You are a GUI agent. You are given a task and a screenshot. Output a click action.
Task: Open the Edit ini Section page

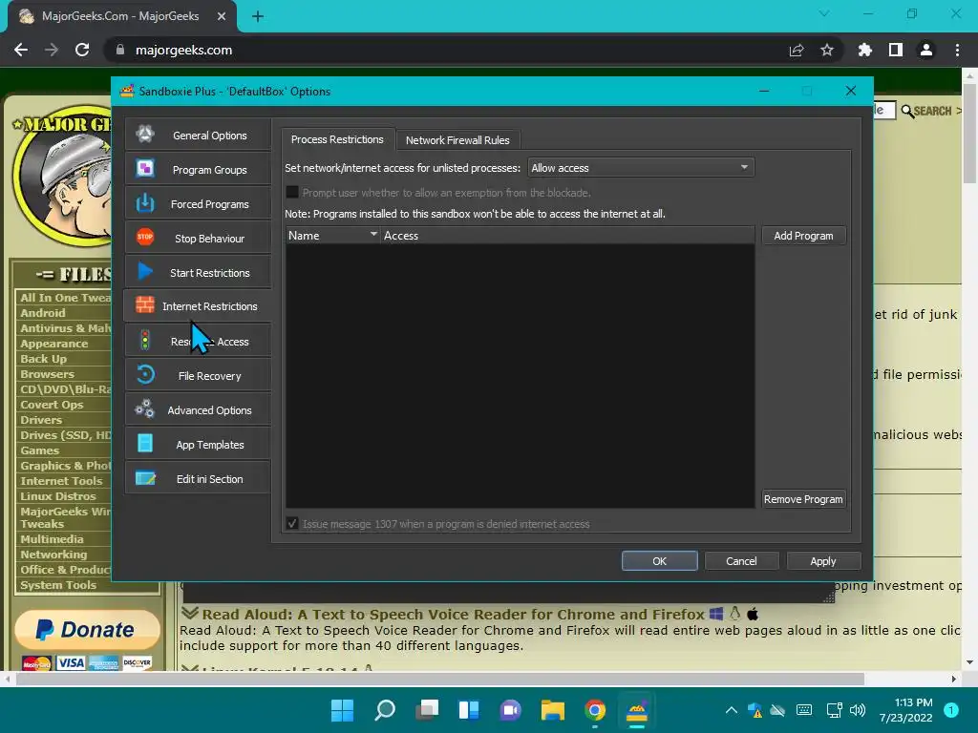pos(198,479)
